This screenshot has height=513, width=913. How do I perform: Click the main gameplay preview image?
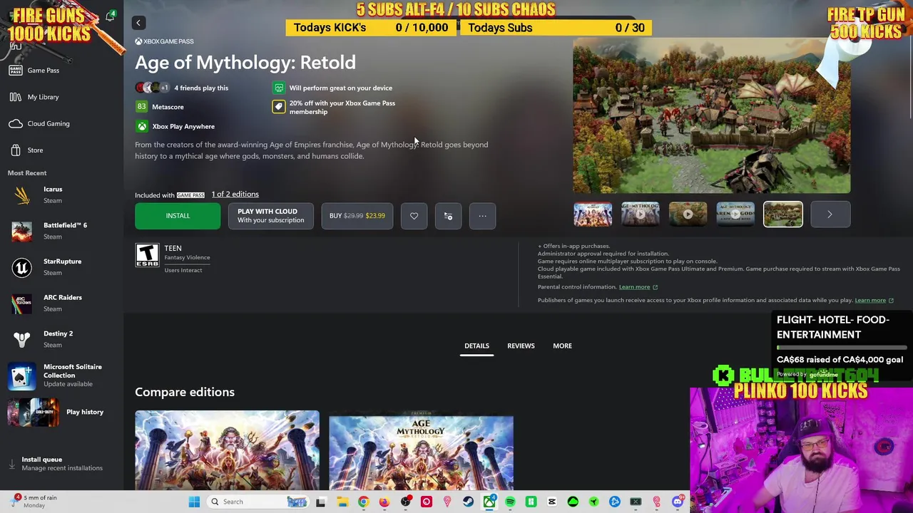point(712,116)
